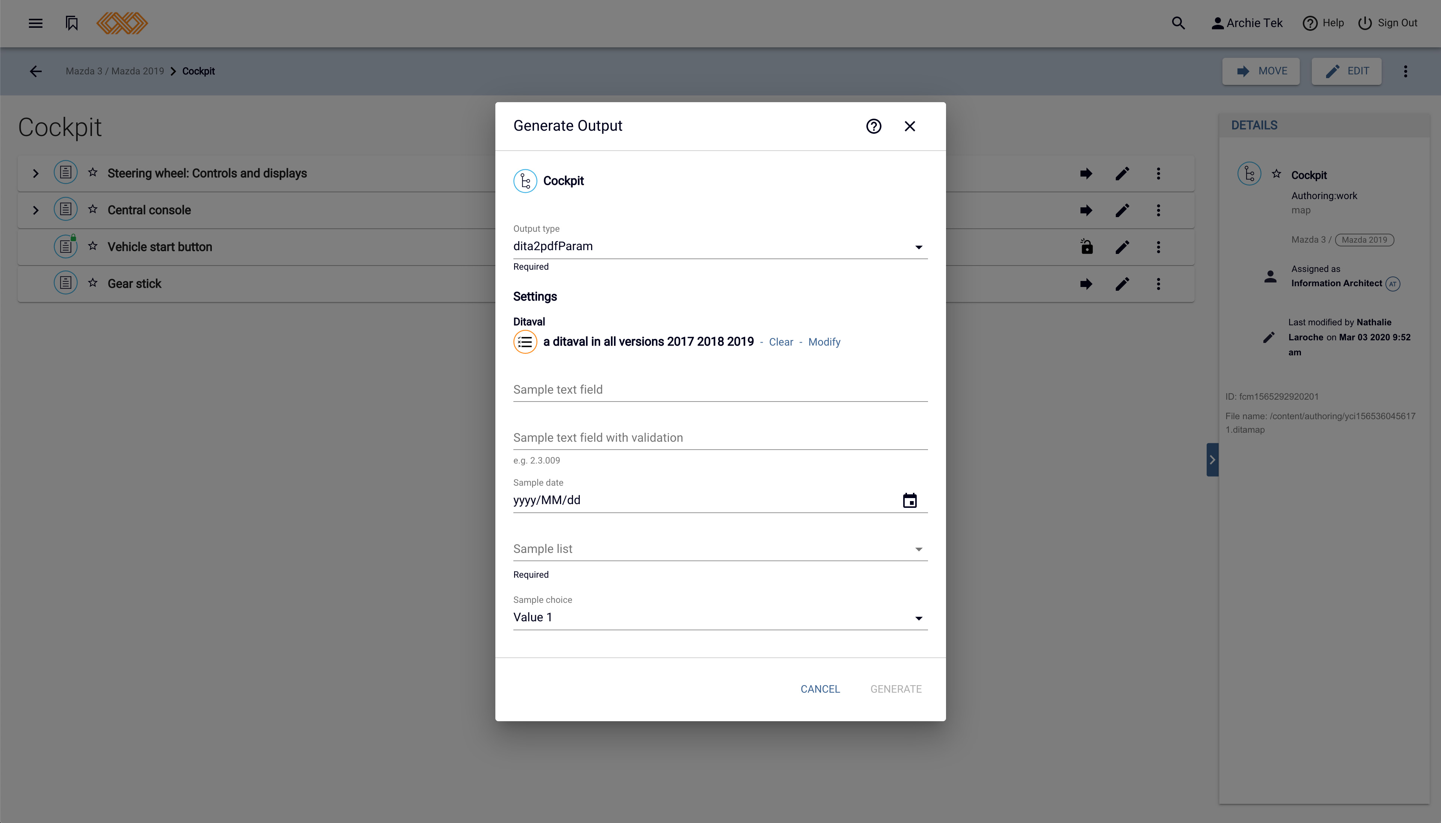Open the hamburger main menu
This screenshot has width=1441, height=823.
tap(36, 23)
